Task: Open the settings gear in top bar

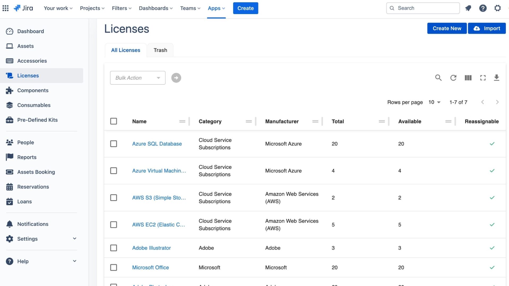Action: point(498,8)
